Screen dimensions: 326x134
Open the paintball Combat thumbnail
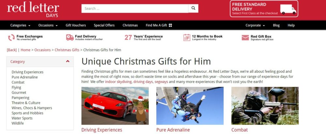tap(265, 106)
